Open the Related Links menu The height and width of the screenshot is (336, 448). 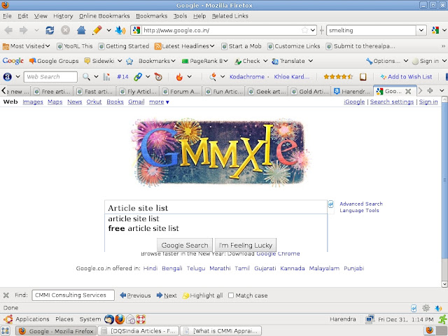pyautogui.click(x=230, y=16)
